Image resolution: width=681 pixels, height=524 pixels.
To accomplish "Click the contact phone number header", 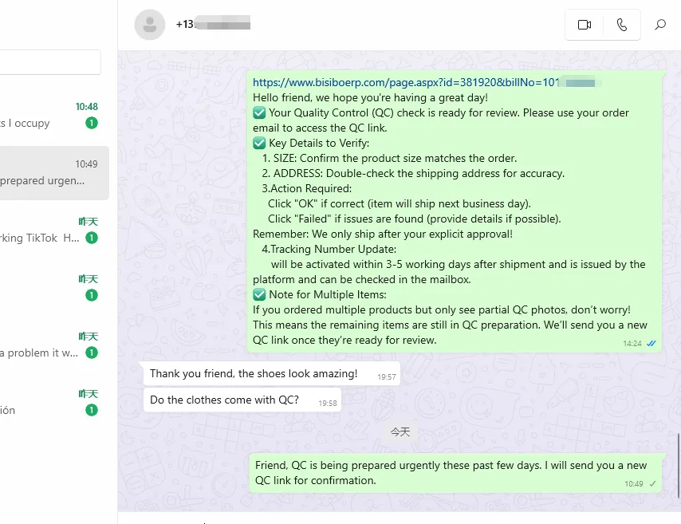I will pyautogui.click(x=213, y=25).
